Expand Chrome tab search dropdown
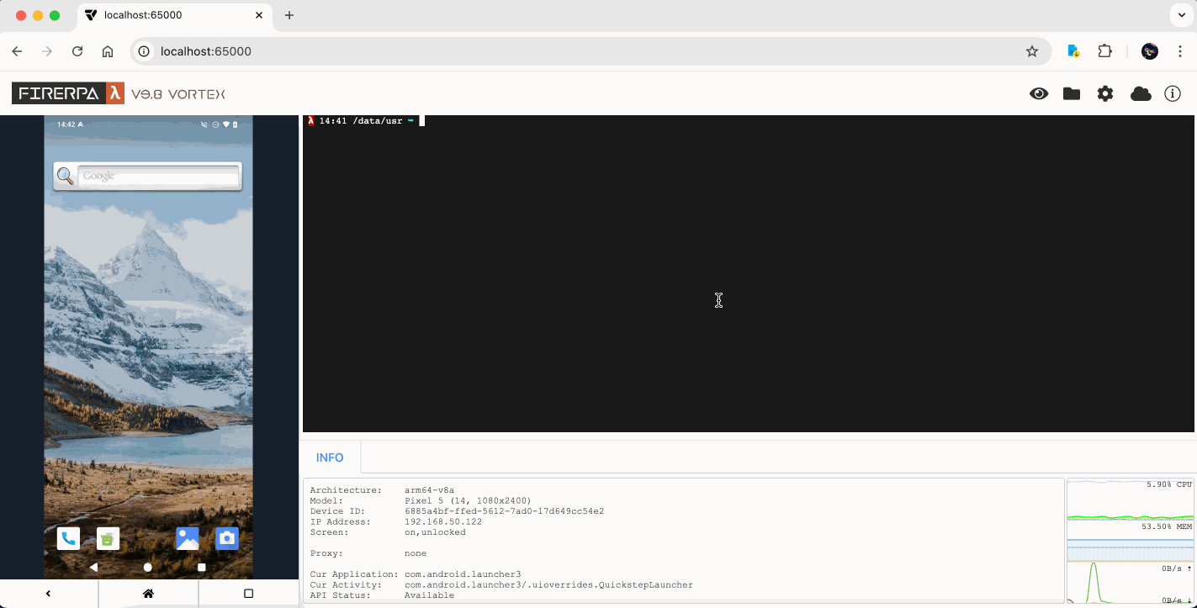 pyautogui.click(x=1181, y=15)
